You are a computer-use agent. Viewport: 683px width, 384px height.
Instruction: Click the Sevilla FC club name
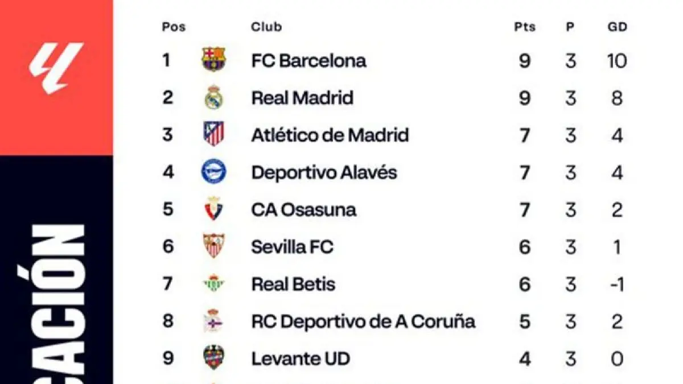click(x=292, y=247)
